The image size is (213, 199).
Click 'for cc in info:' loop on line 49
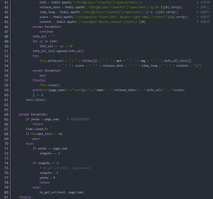pos(45,41)
